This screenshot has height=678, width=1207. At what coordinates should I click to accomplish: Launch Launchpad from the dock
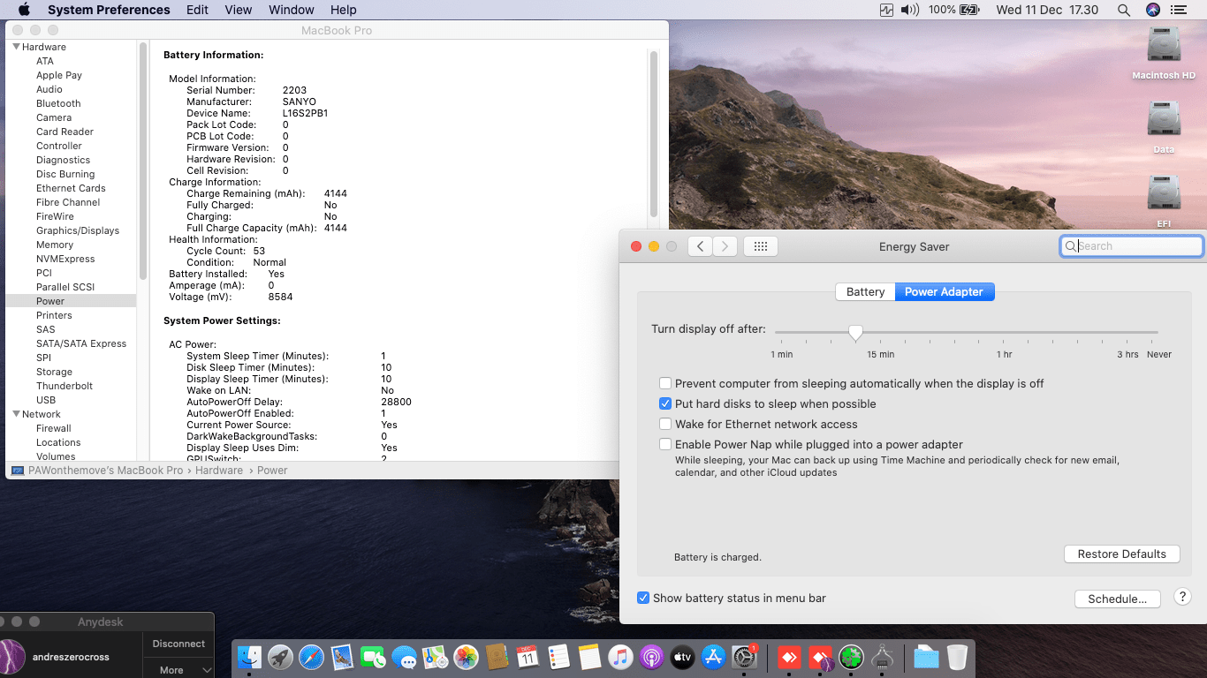coord(280,657)
